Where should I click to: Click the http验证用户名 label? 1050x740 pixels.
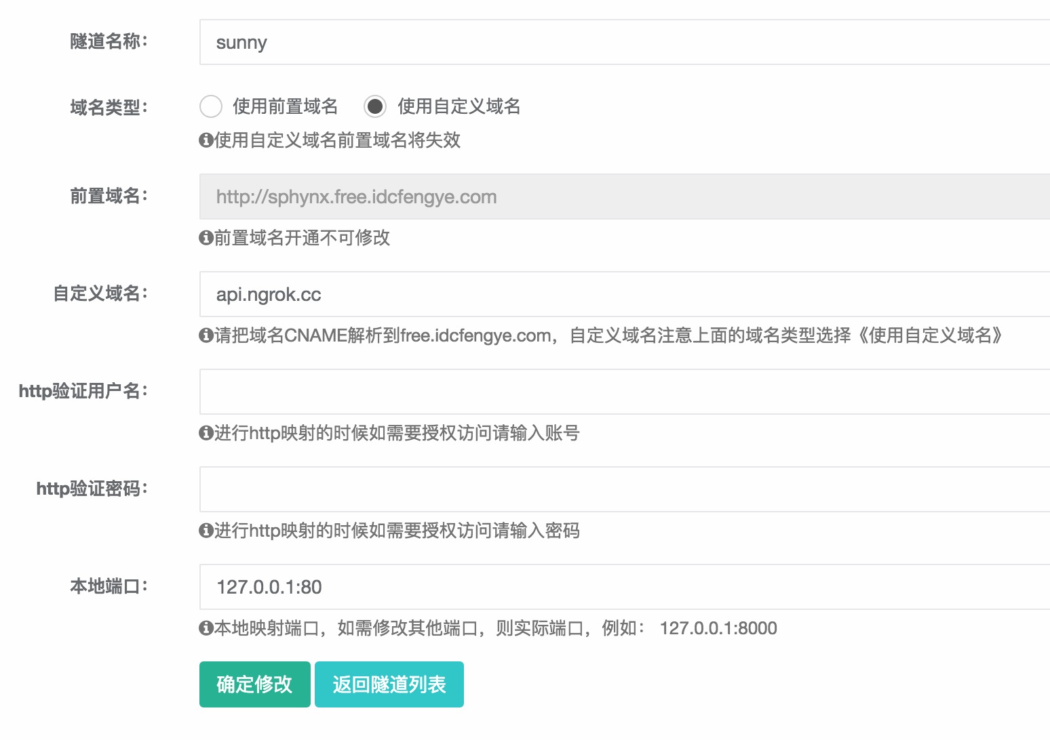tap(83, 391)
